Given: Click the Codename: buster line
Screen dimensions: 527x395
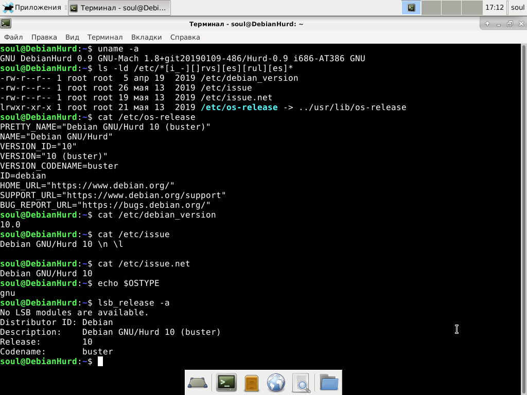Looking at the screenshot, I should 57,352.
